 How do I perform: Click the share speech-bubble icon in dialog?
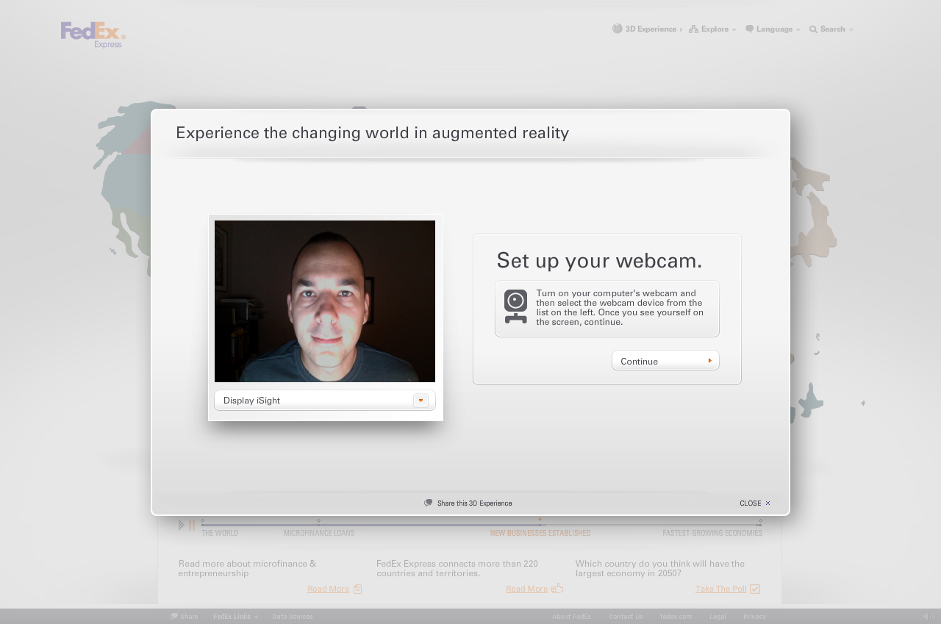pyautogui.click(x=429, y=503)
